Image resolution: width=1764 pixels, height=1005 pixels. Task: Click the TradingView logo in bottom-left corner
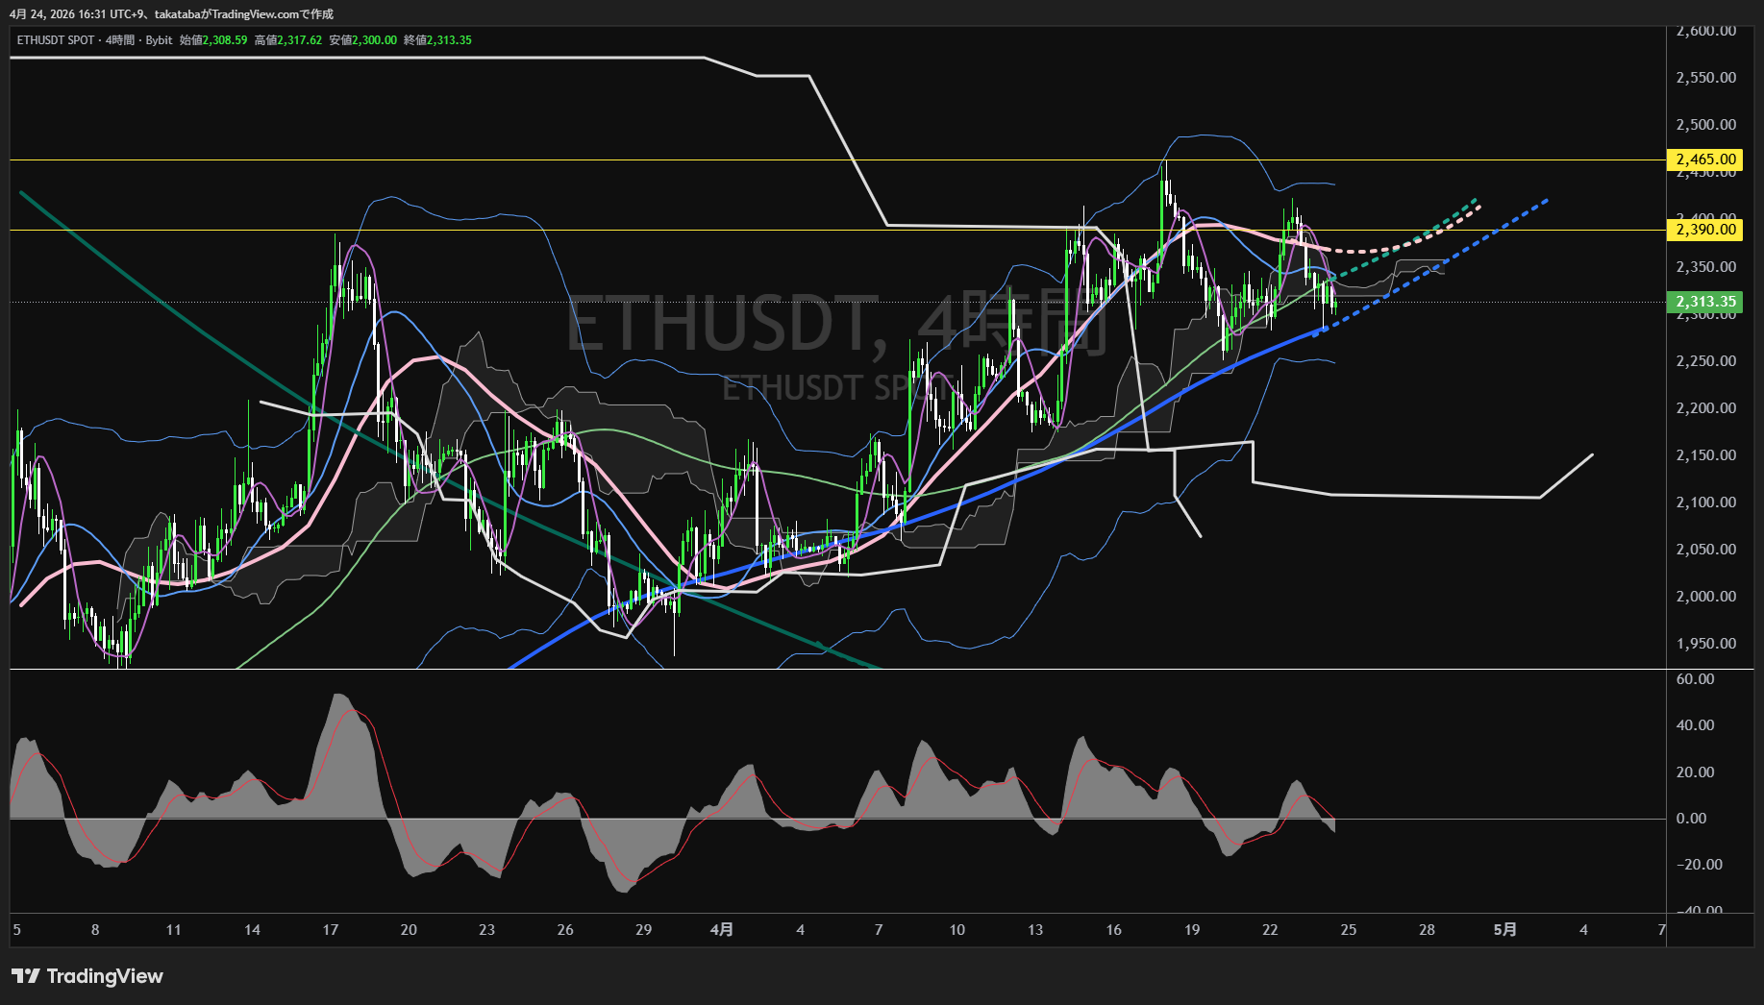click(x=87, y=976)
